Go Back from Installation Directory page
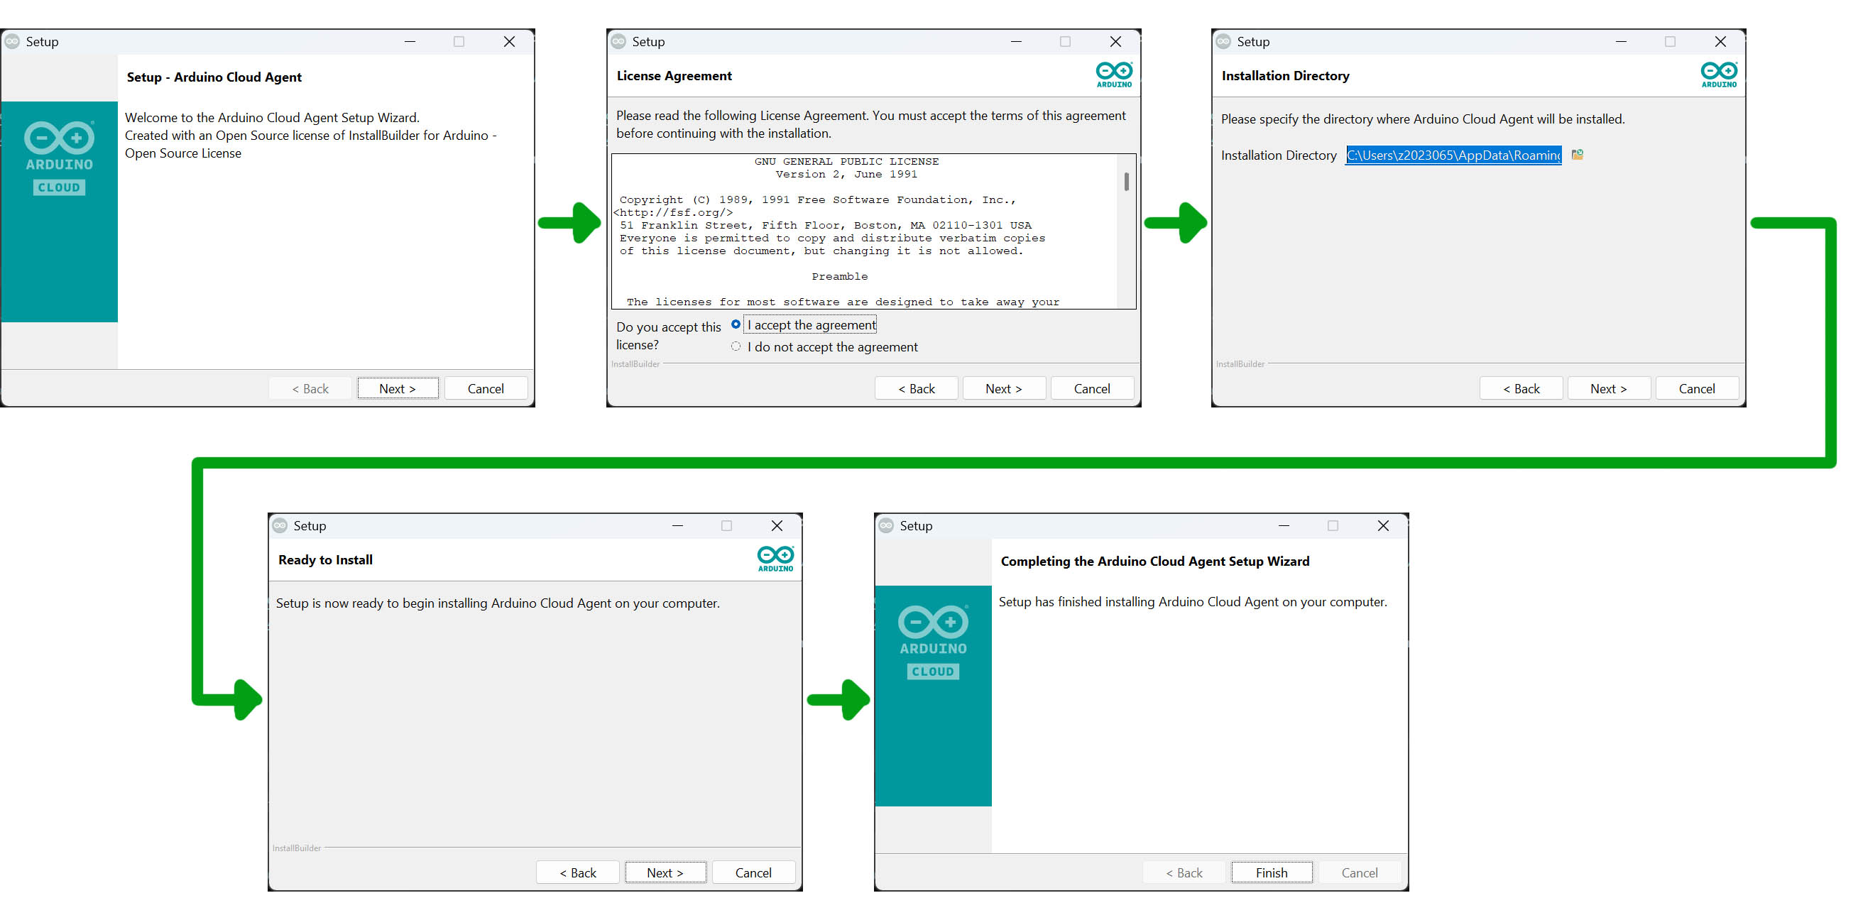Viewport: 1863px width, 920px height. 1521,388
